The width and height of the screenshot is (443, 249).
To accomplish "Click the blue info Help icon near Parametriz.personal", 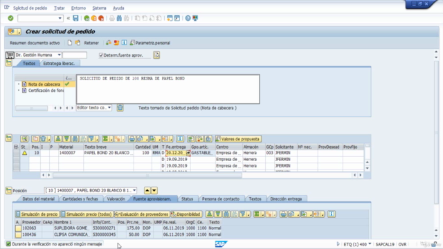I will click(125, 43).
